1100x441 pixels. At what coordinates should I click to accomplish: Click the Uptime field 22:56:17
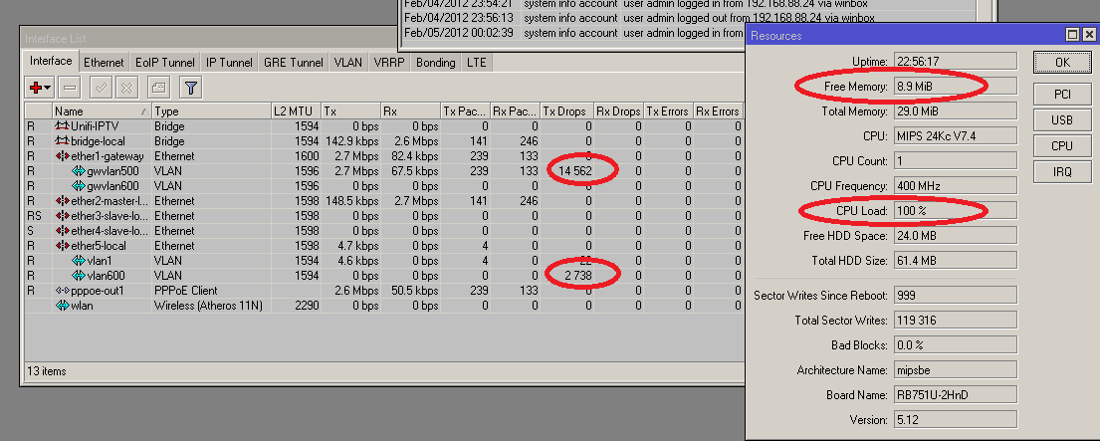coord(956,62)
